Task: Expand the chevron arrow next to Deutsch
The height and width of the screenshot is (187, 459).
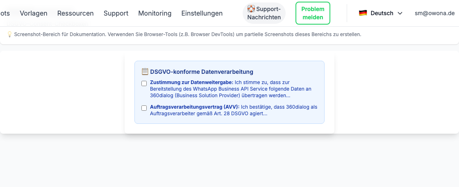Action: [400, 13]
